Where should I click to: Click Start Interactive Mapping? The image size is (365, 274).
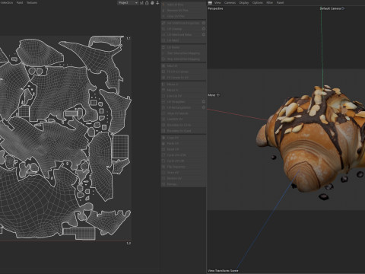click(x=183, y=53)
